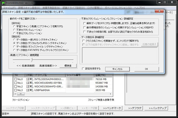This screenshot has height=118, width=178.
Task: Open the ガベージコレクション(G) menu
Action: tap(118, 8)
